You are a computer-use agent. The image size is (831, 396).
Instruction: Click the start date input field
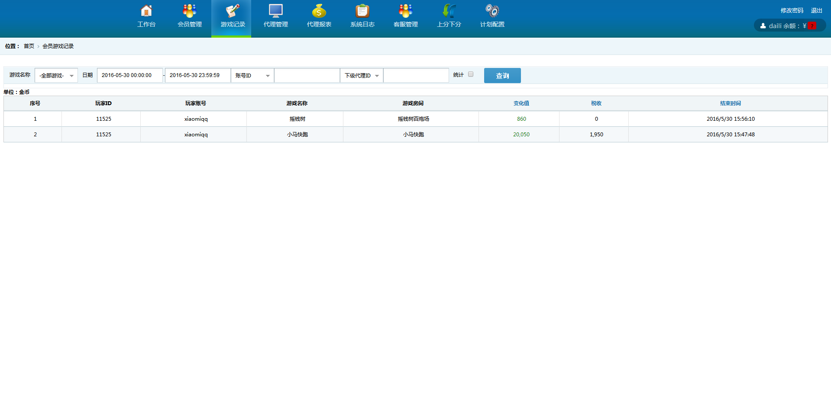[x=129, y=75]
